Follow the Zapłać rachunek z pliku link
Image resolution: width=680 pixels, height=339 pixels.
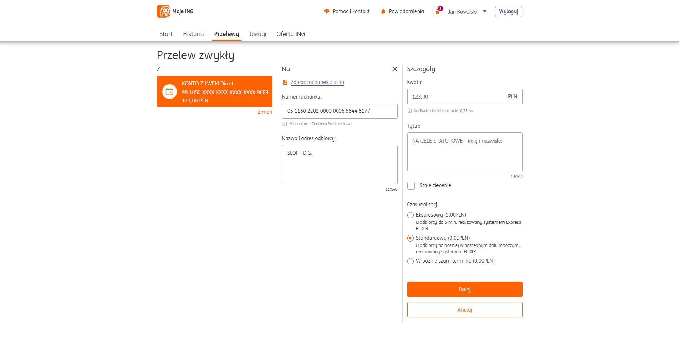(x=317, y=82)
